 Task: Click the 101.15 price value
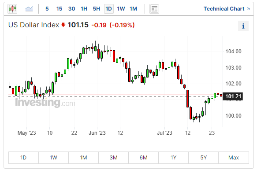[x=78, y=25]
